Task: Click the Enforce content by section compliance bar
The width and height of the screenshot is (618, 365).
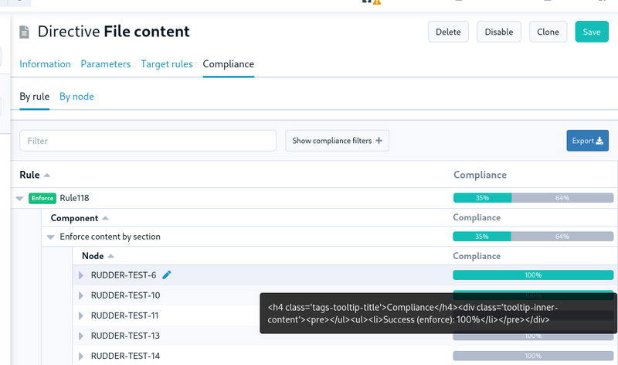Action: click(533, 237)
